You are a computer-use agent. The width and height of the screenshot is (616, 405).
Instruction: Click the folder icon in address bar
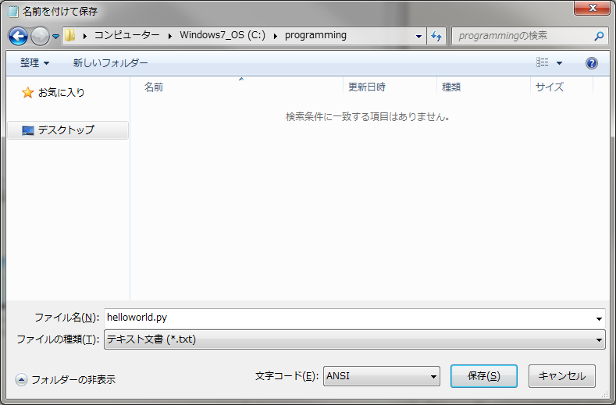[70, 35]
